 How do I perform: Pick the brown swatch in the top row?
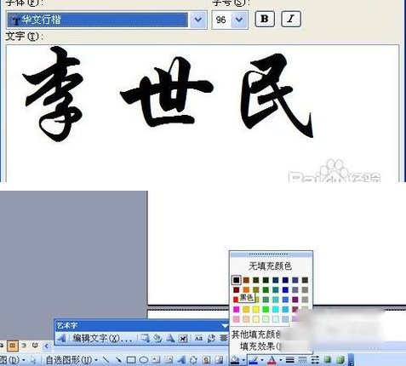click(x=246, y=280)
